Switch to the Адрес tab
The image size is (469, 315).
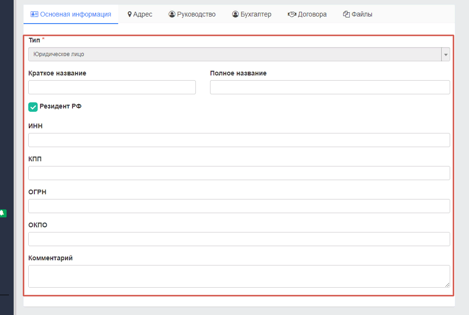pyautogui.click(x=140, y=14)
